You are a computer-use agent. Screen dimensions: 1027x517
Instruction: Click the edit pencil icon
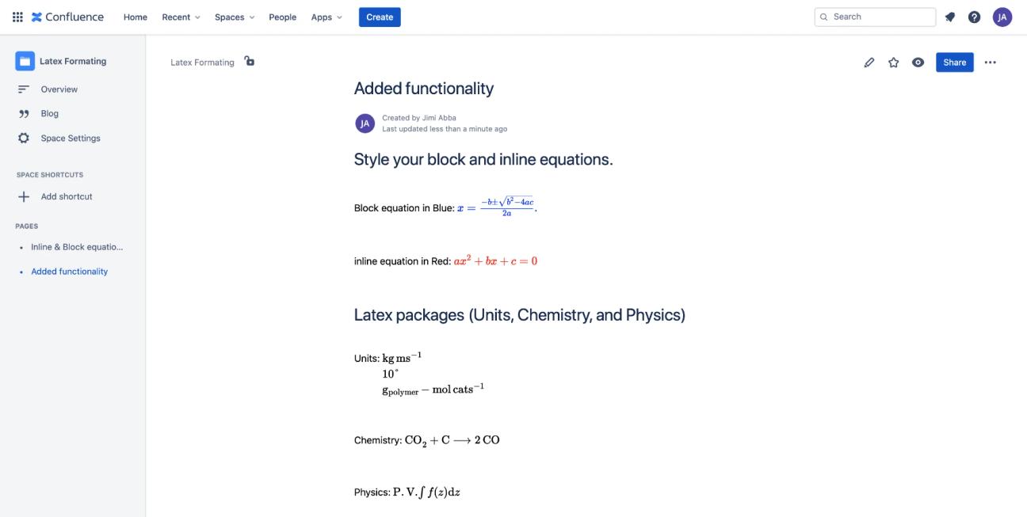(x=869, y=62)
